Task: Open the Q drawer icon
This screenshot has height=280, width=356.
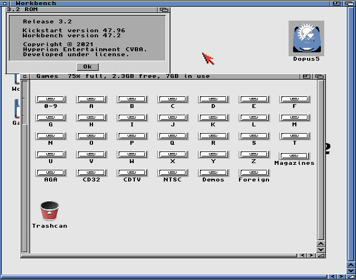Action: point(173,136)
